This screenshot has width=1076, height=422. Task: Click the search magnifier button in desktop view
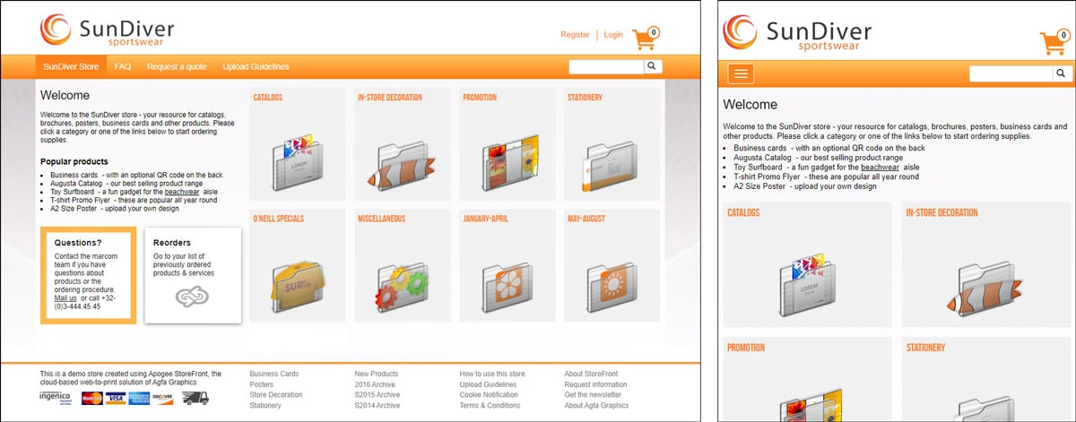tap(653, 66)
